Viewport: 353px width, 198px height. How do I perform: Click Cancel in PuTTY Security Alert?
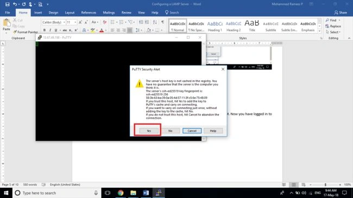pos(192,131)
